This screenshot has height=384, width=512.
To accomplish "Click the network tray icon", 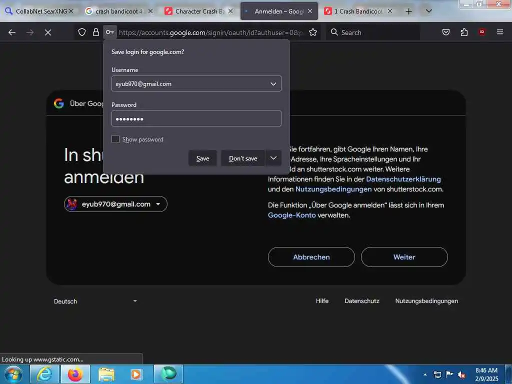I will coord(437,374).
